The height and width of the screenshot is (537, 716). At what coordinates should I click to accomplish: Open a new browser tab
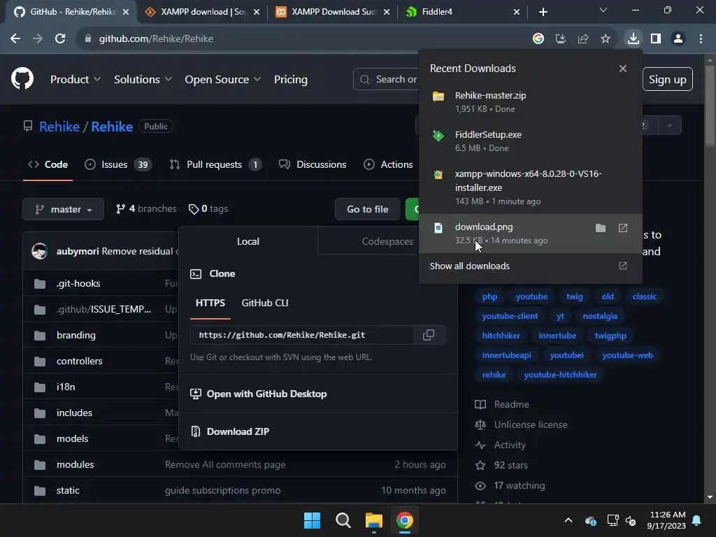543,12
